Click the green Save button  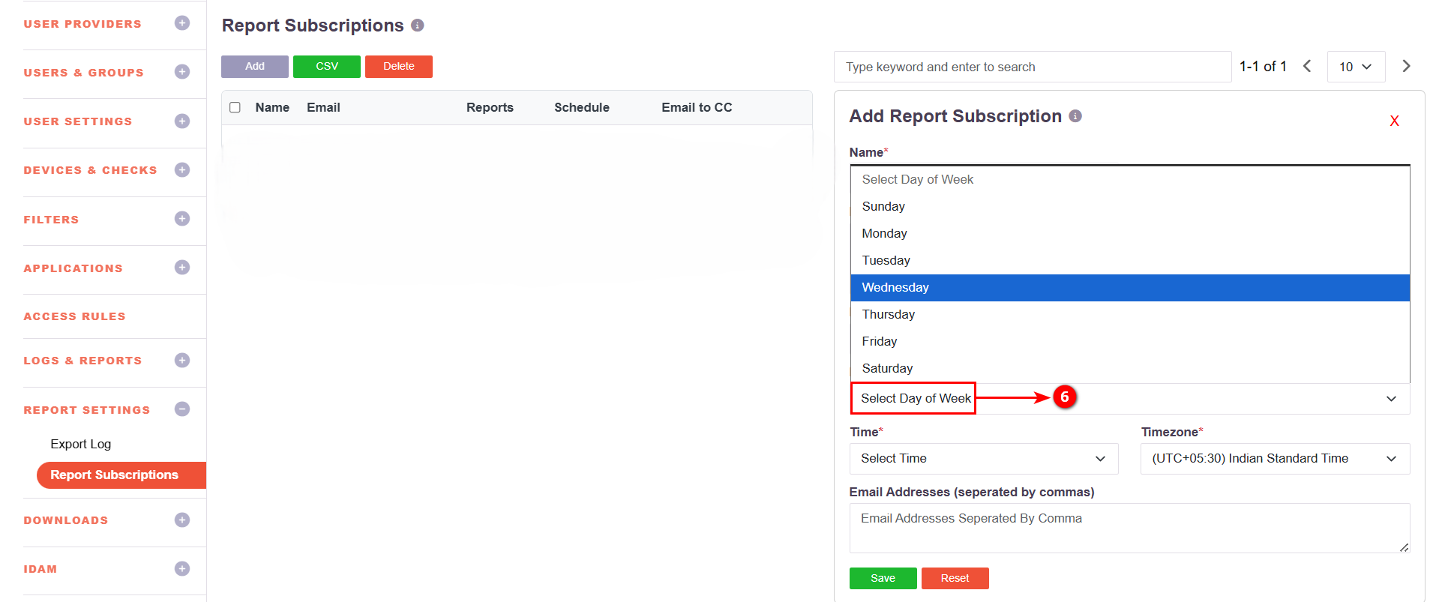click(x=883, y=578)
